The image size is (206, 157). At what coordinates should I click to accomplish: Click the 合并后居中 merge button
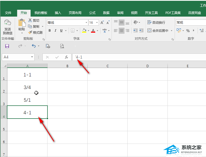click(x=158, y=31)
